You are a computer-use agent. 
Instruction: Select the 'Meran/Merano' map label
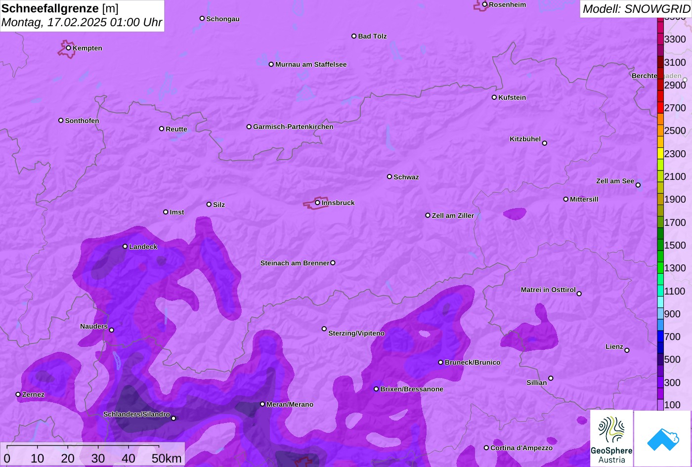pyautogui.click(x=290, y=404)
